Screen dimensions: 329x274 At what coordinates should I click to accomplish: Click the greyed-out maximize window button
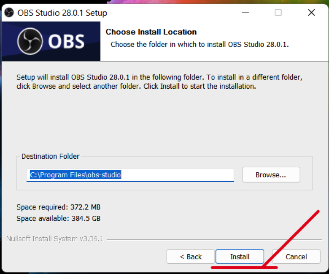point(278,12)
